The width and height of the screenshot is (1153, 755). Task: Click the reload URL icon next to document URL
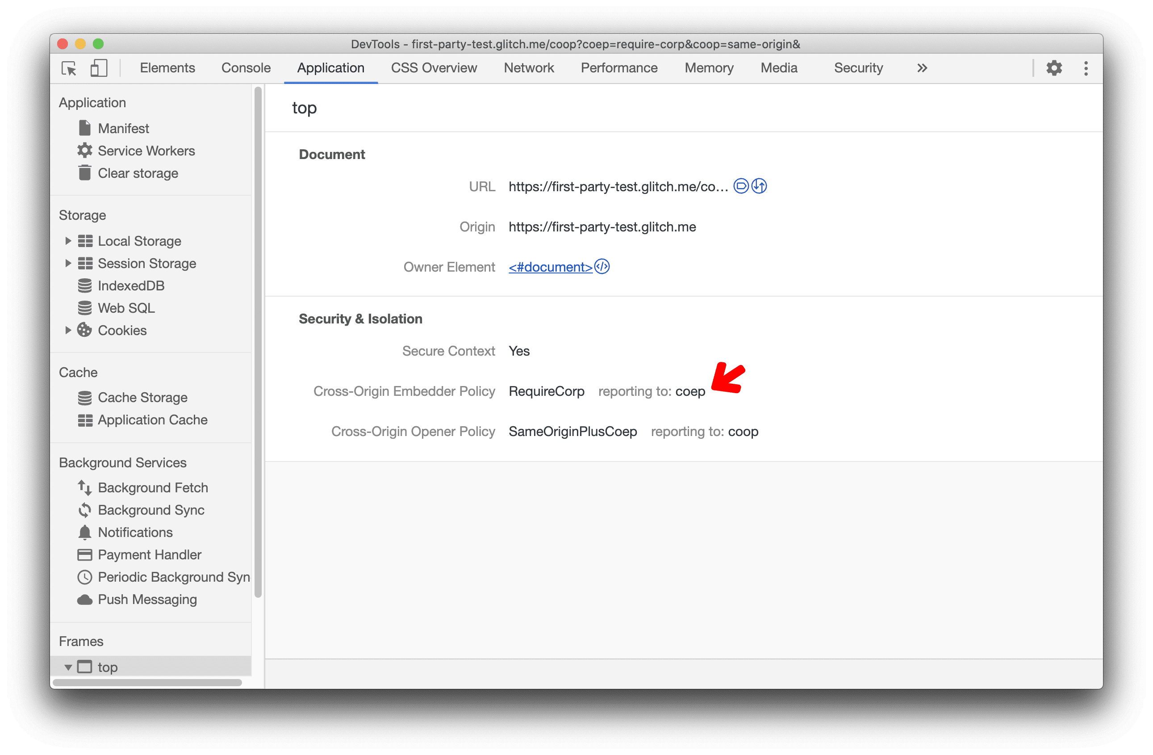coord(758,185)
